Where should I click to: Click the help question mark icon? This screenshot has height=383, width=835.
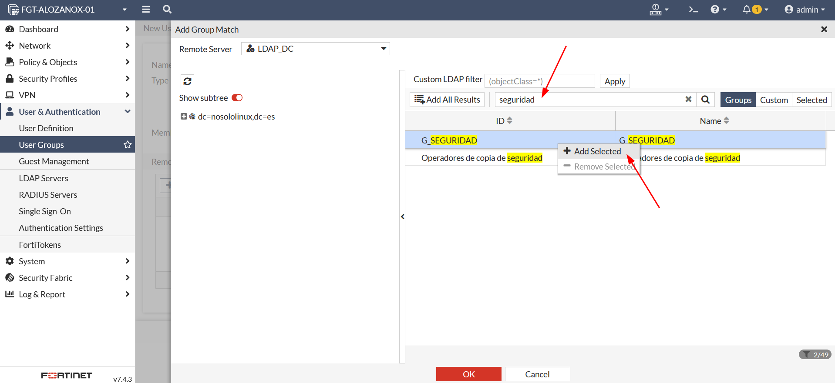point(715,10)
